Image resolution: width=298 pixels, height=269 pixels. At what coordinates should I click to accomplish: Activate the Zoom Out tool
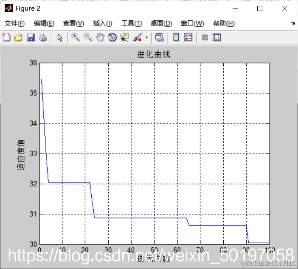pos(88,37)
